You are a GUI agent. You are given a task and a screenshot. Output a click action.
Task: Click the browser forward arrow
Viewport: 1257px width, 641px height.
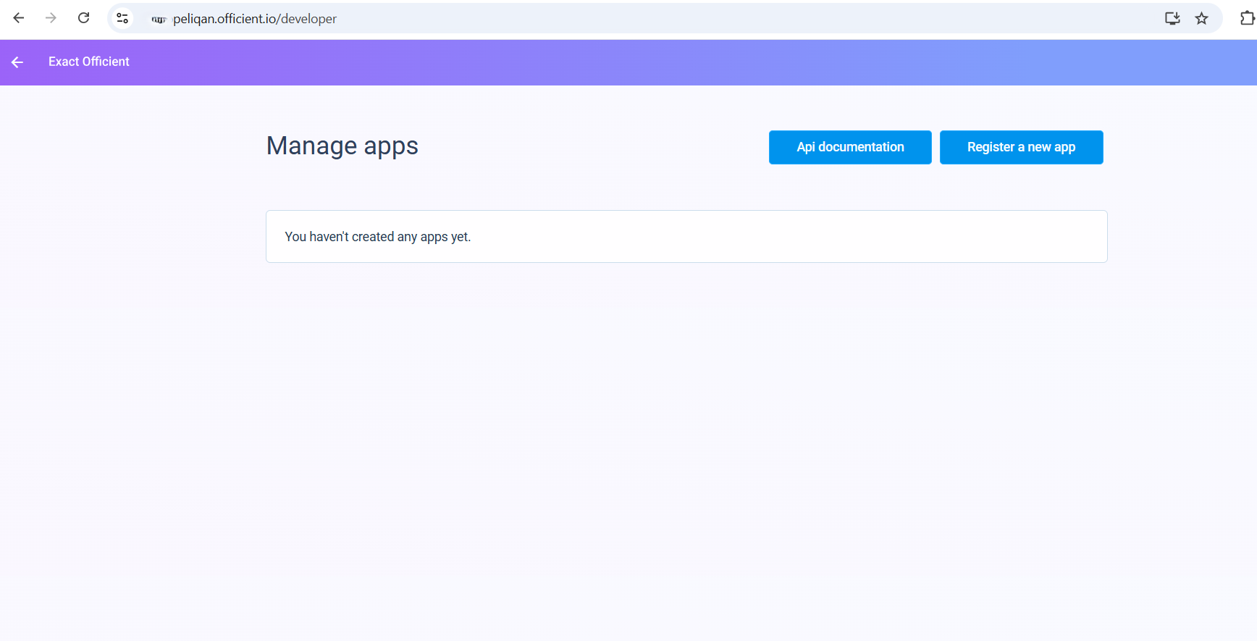(x=51, y=18)
